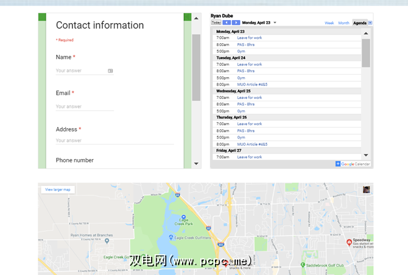Viewport: 408px width, 275px height.
Task: Open Wednesday's Leave for work event
Action: [x=249, y=98]
